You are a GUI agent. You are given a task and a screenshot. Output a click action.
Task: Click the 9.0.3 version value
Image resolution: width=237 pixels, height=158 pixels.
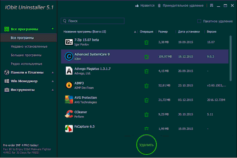211,56
